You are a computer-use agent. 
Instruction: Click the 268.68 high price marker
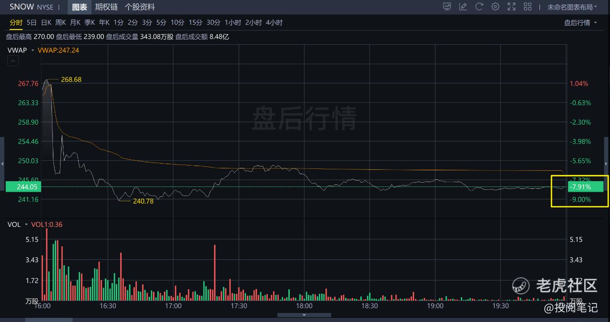tap(71, 79)
